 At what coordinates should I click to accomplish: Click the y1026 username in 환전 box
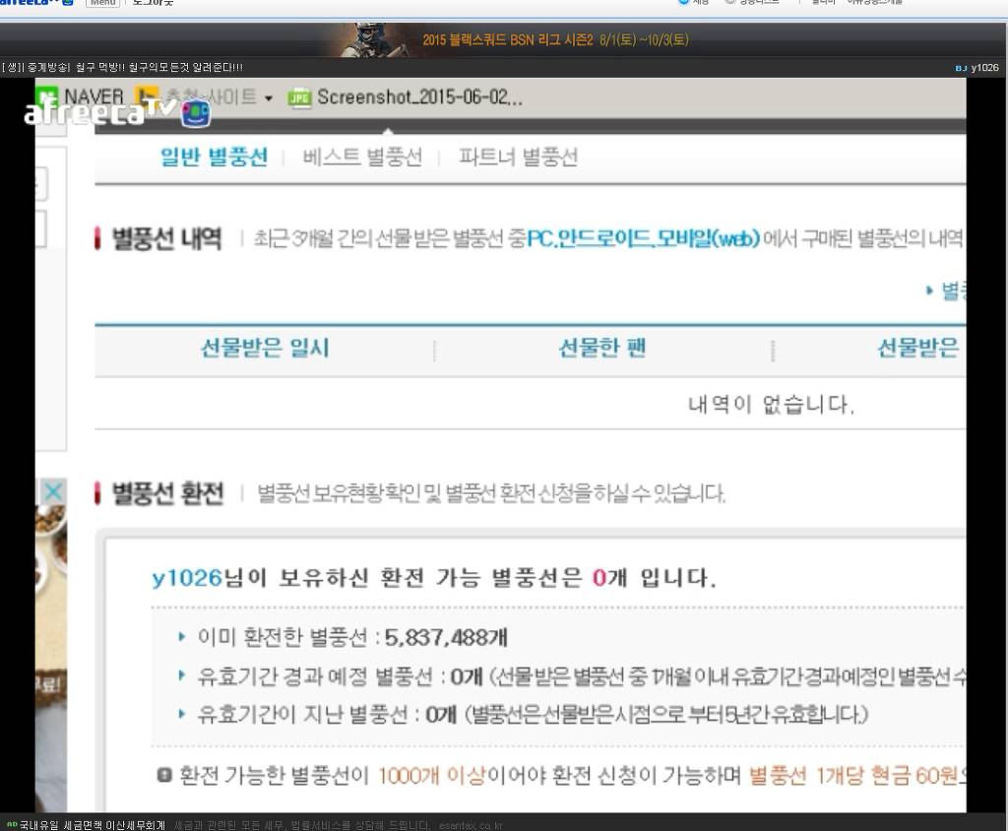coord(187,578)
